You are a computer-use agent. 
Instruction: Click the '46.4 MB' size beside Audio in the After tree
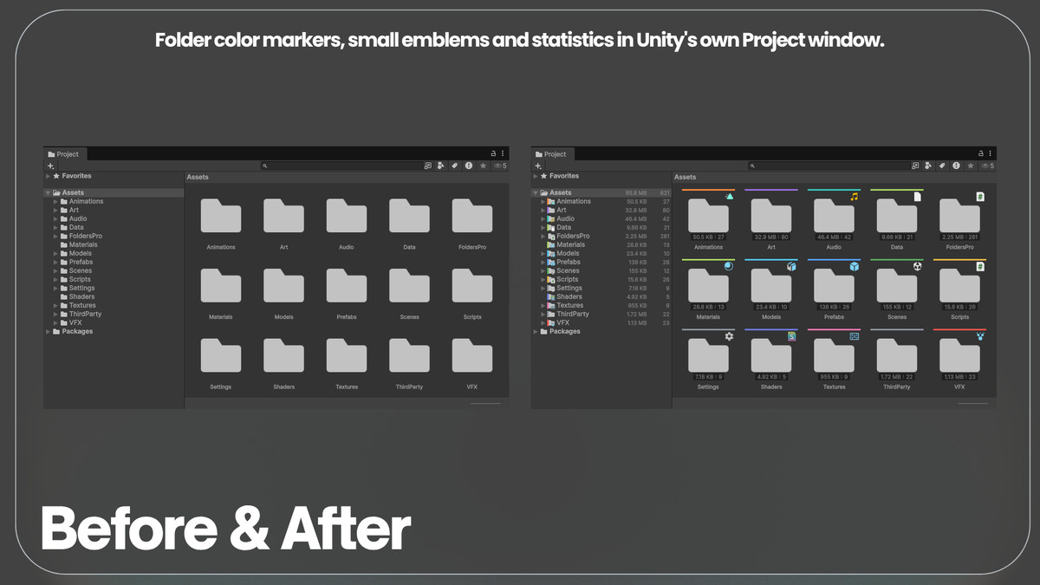tap(636, 218)
